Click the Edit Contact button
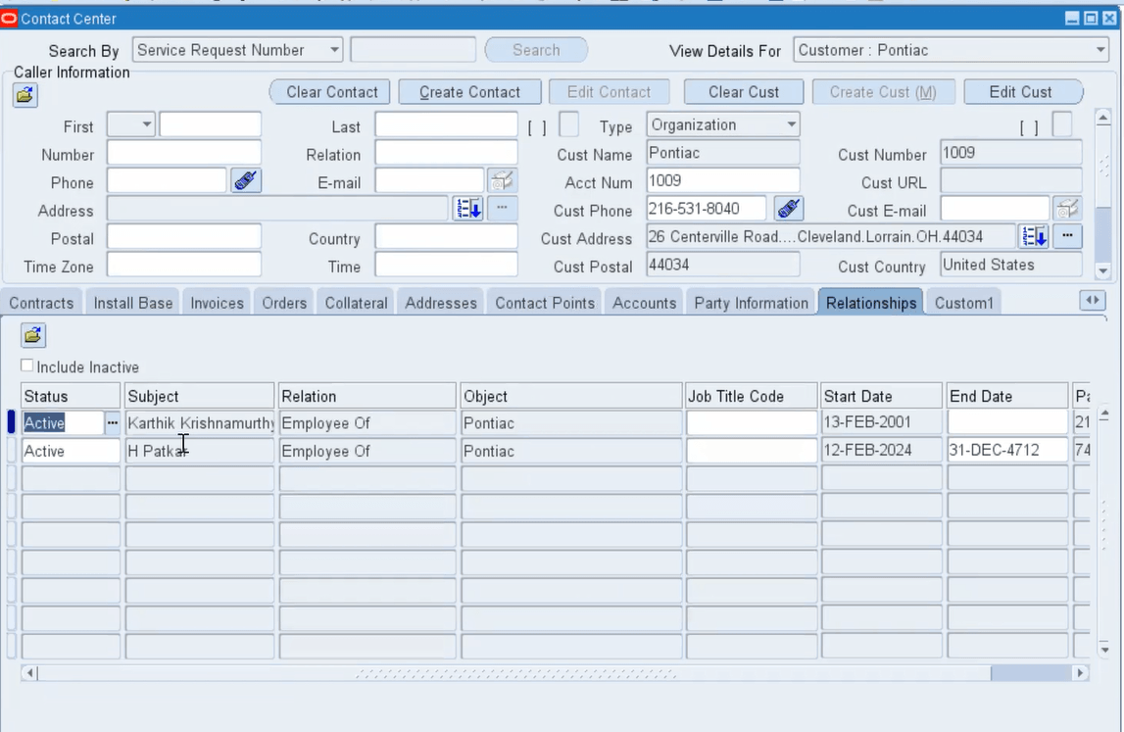 point(610,92)
